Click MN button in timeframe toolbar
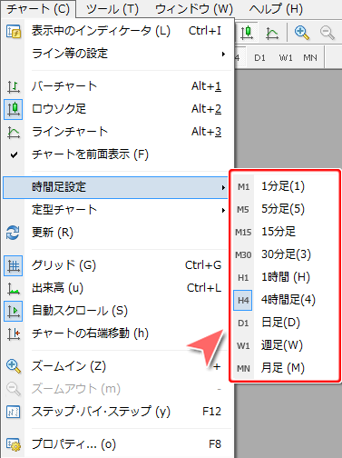 click(x=310, y=57)
